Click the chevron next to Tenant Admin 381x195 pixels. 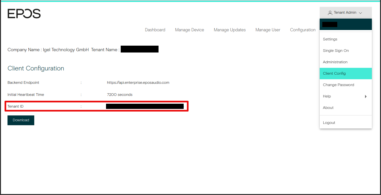360,13
